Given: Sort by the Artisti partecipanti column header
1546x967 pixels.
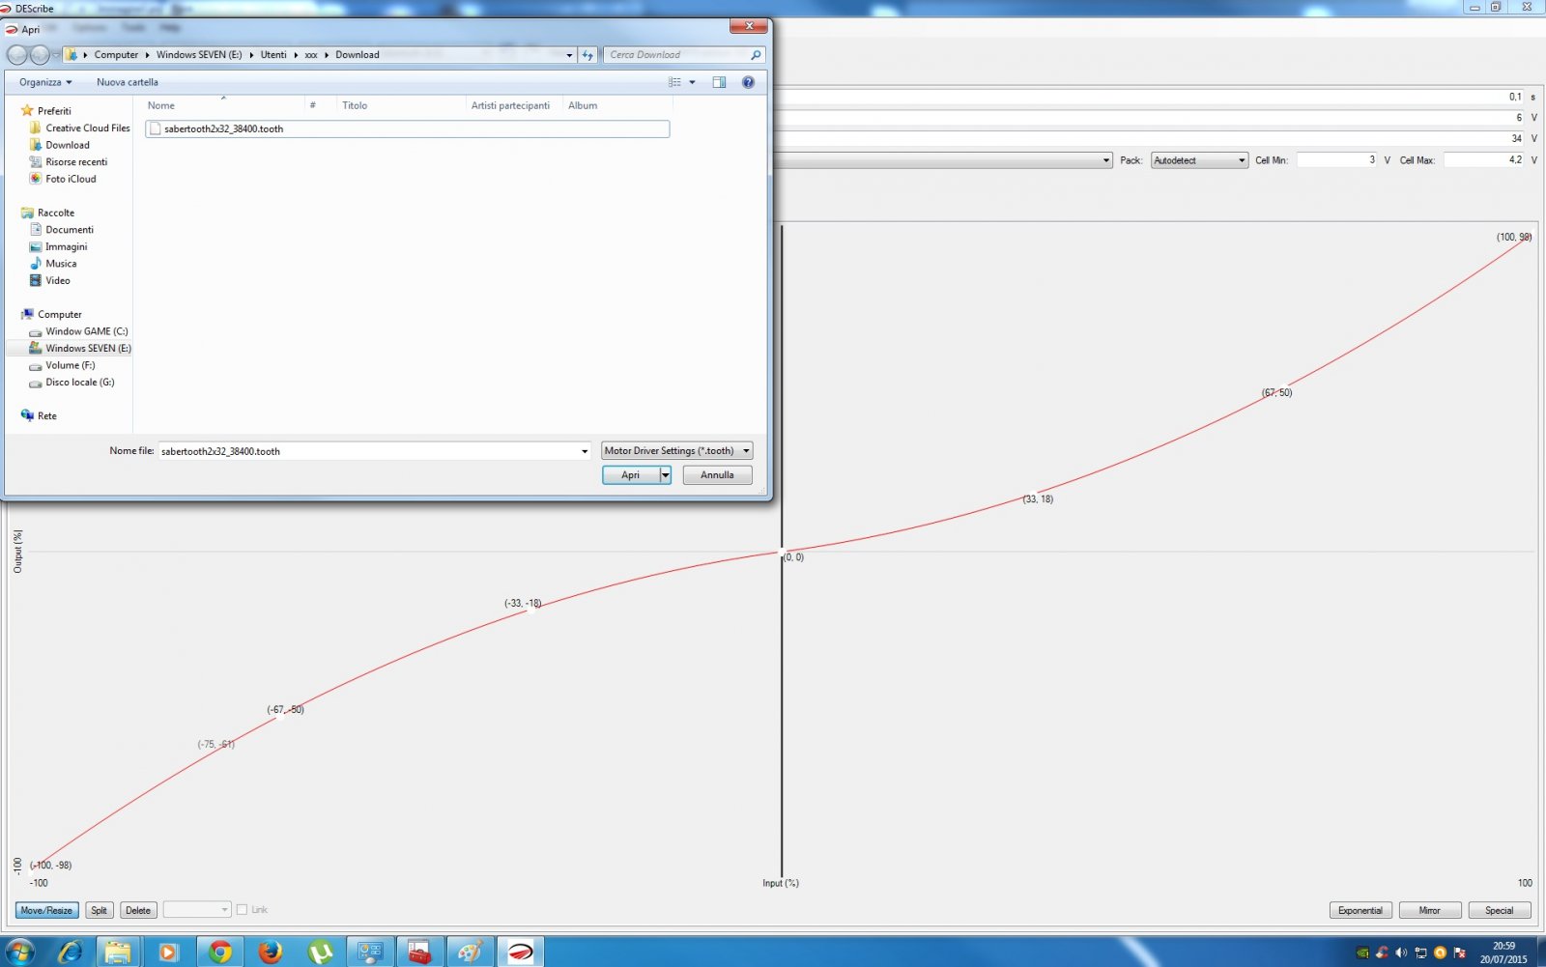Looking at the screenshot, I should tap(510, 105).
